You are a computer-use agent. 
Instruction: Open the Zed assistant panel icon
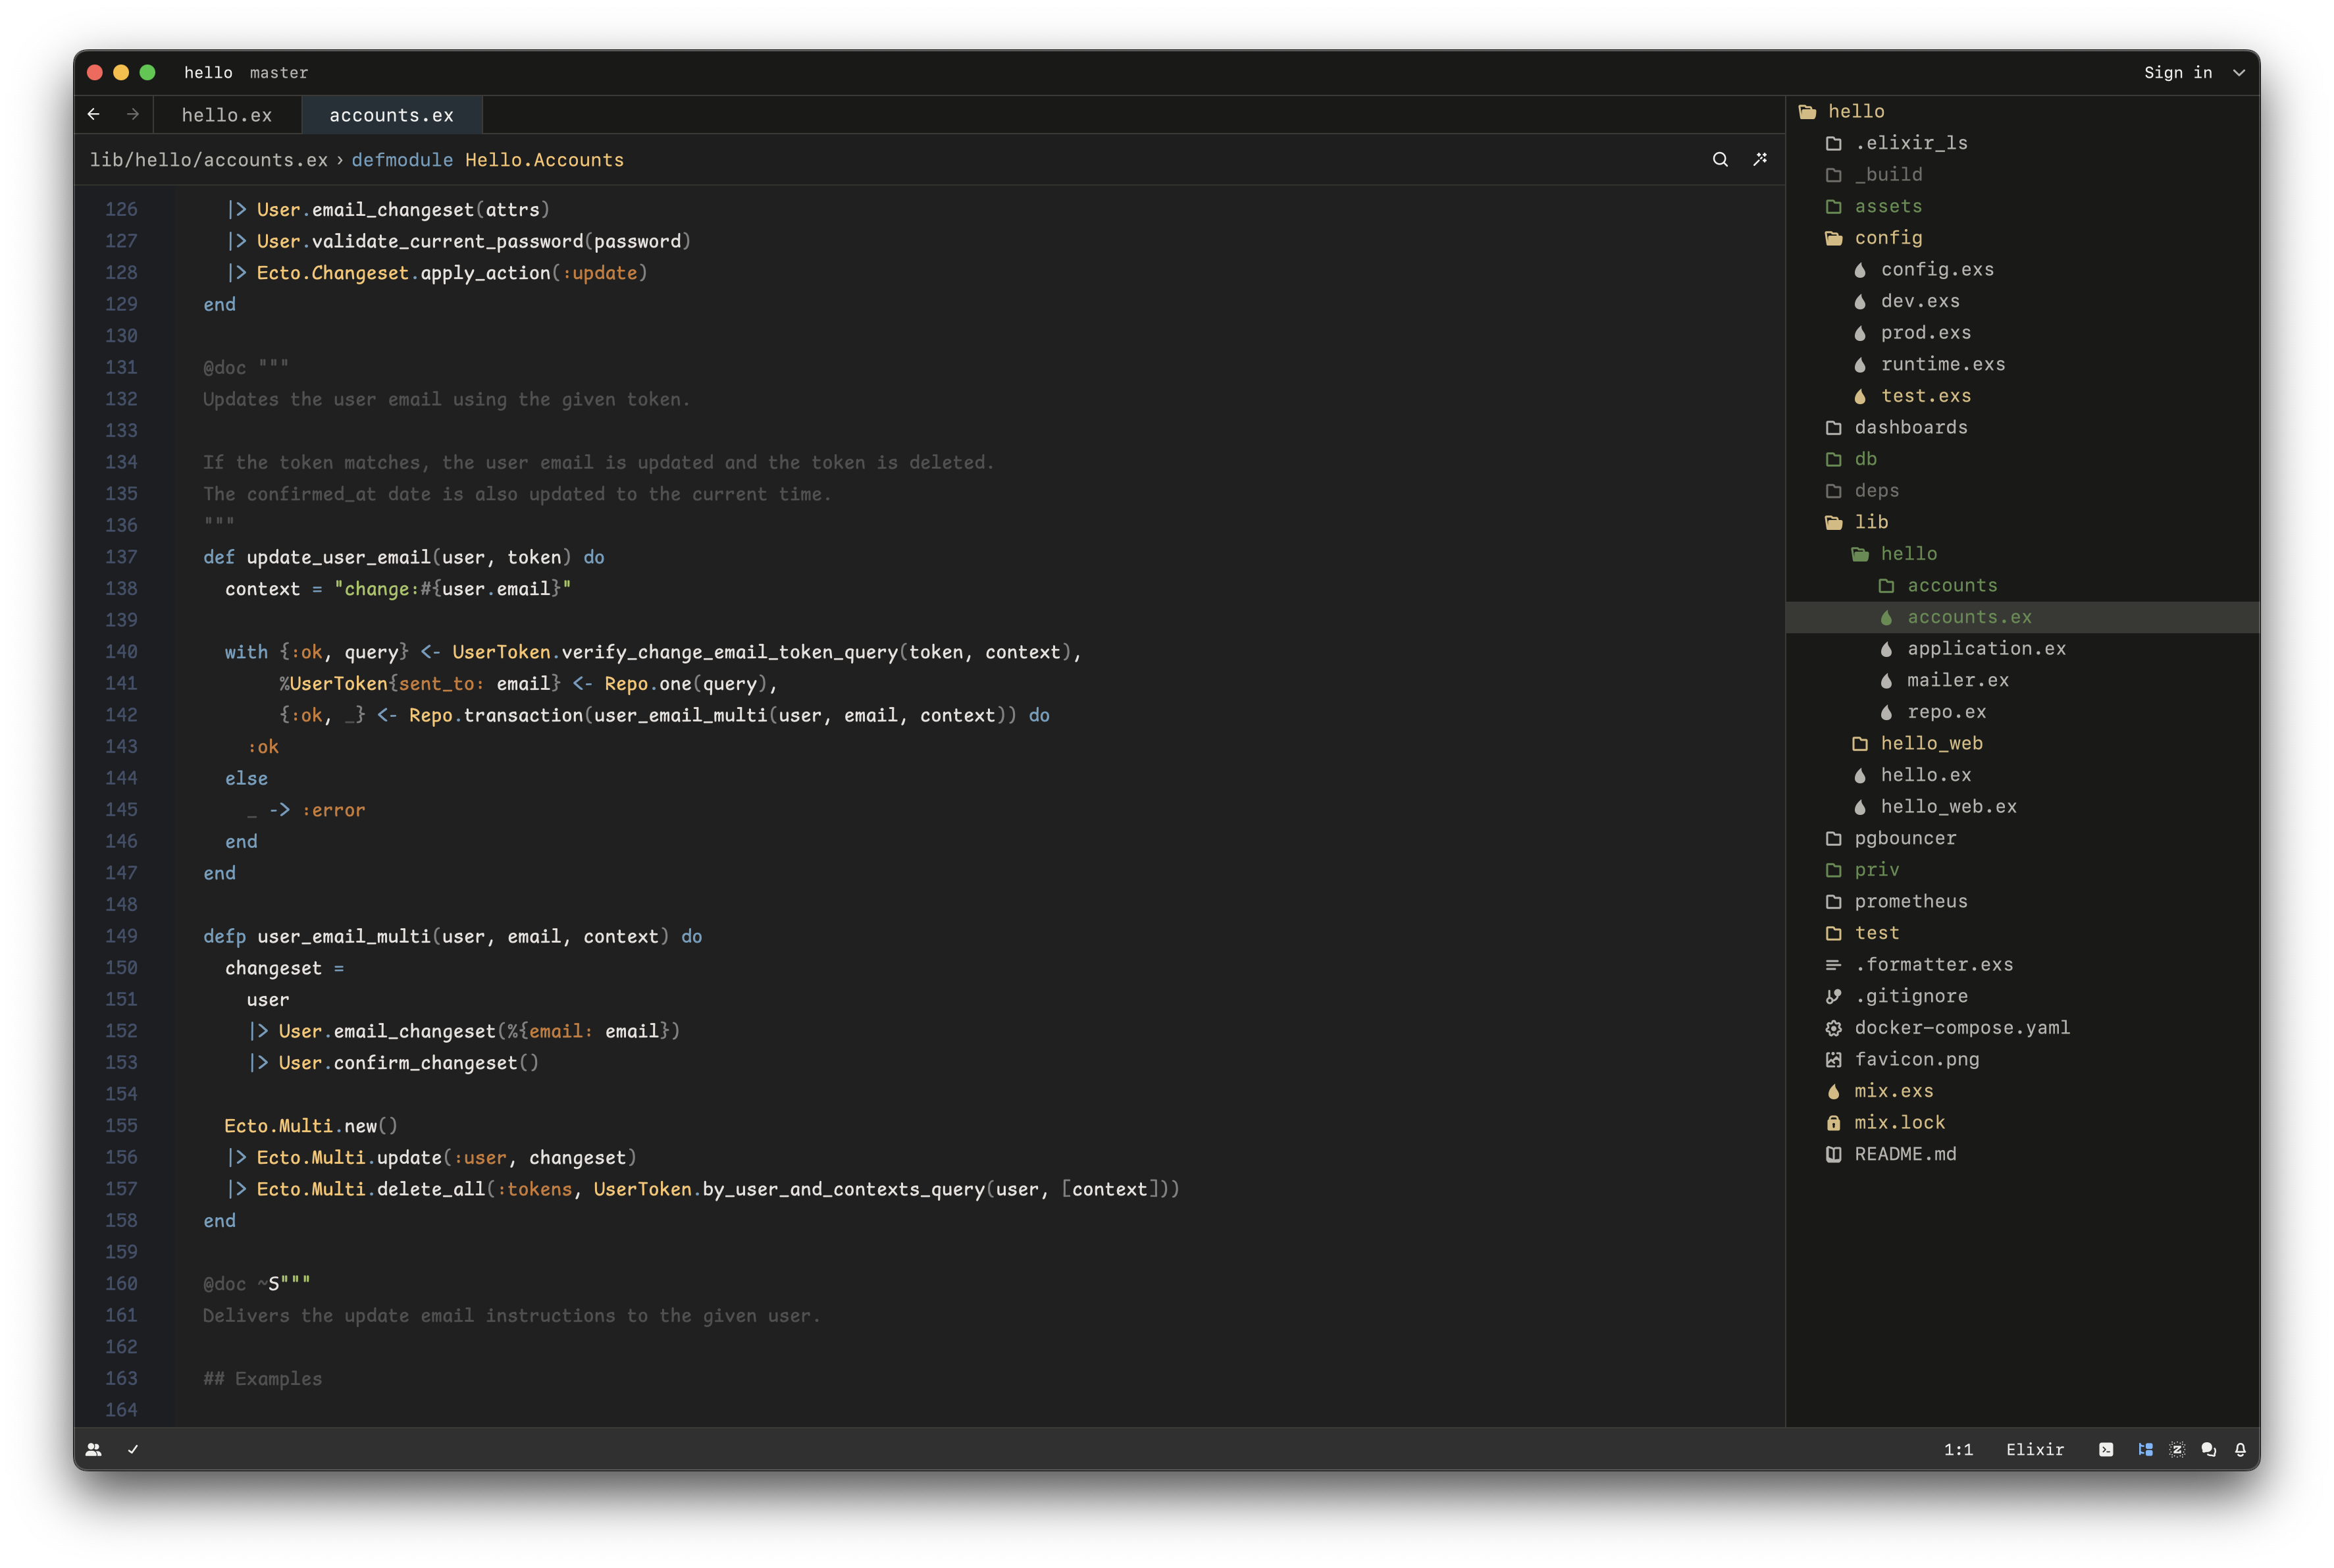2177,1449
